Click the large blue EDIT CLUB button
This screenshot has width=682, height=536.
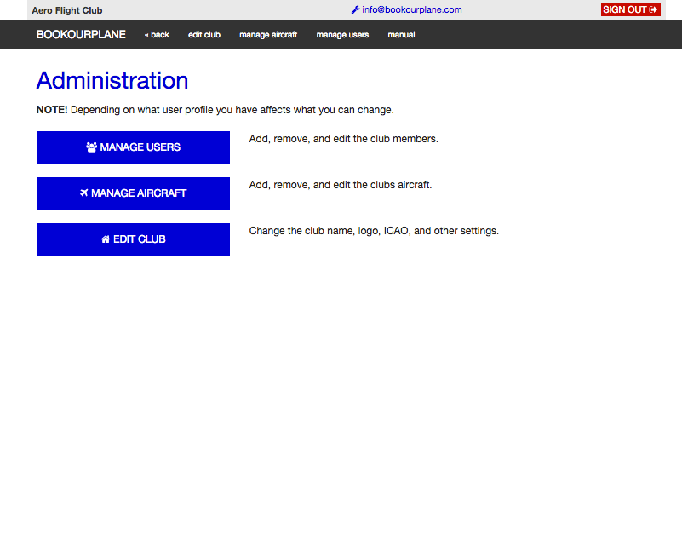pyautogui.click(x=133, y=240)
